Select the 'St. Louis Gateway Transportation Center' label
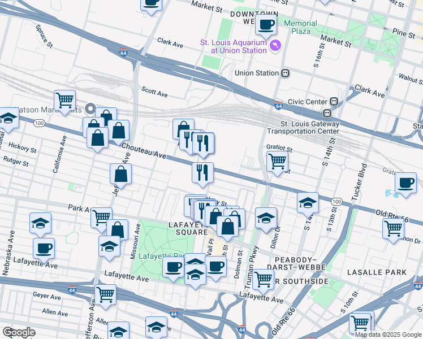This screenshot has width=423, height=339. [303, 128]
